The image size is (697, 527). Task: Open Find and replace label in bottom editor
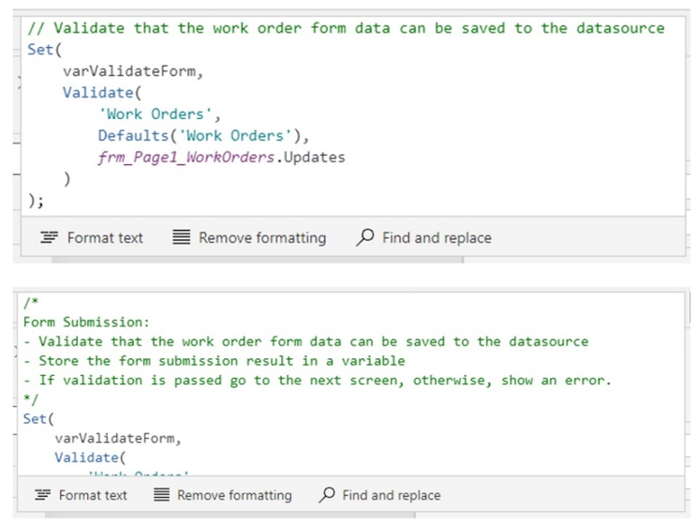(x=391, y=495)
